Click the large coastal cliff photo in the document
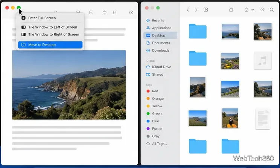This screenshot has height=168, width=280. point(69,85)
